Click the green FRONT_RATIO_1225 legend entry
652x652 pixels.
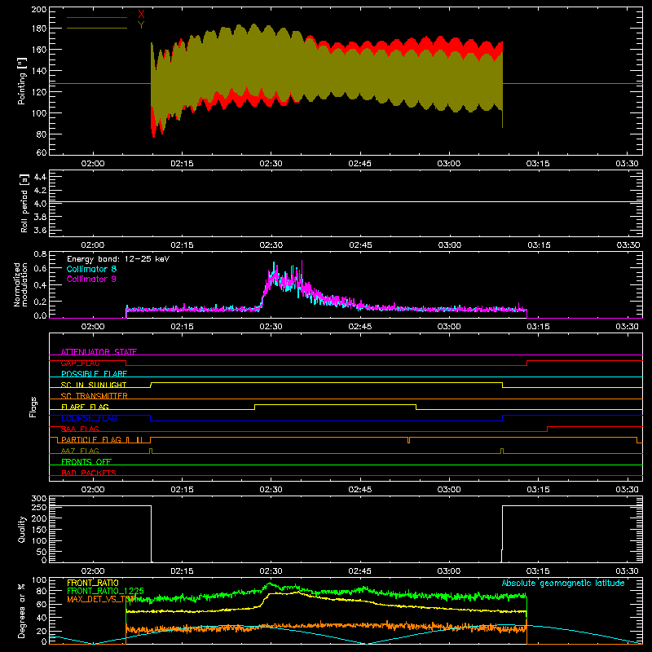pyautogui.click(x=106, y=591)
